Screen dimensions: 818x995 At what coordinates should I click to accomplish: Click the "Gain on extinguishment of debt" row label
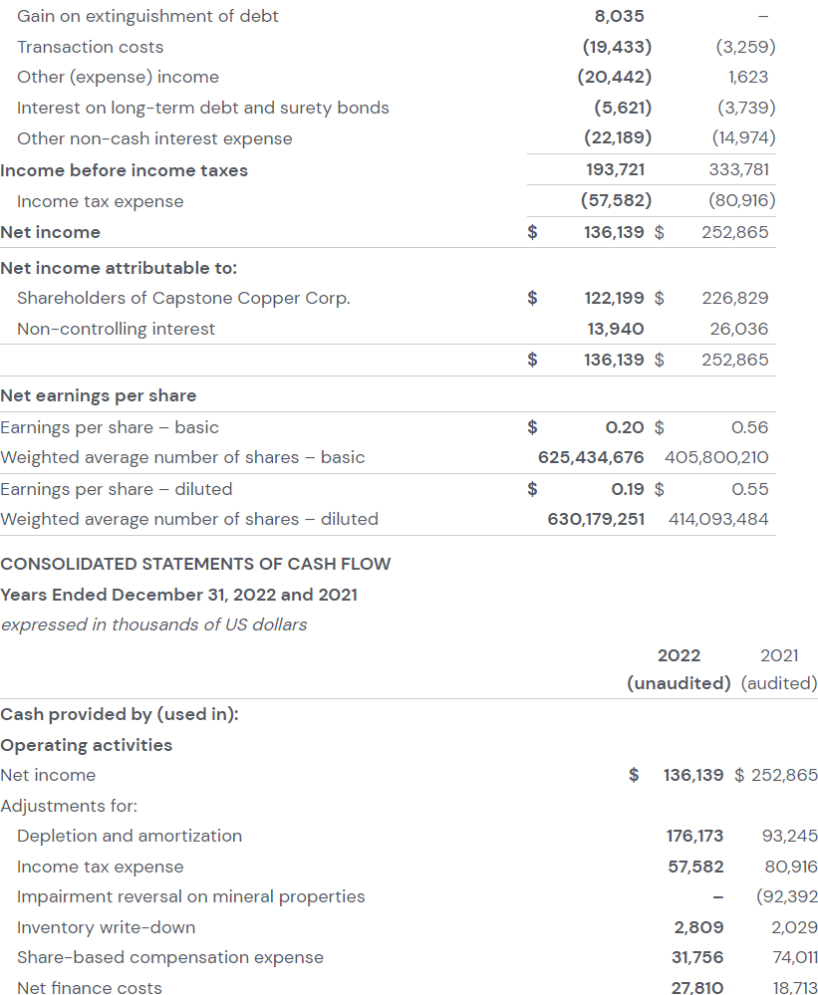[x=147, y=16]
